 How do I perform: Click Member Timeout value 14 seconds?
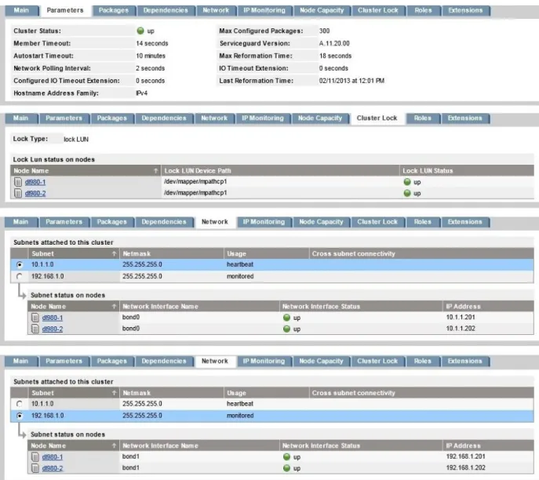tap(152, 43)
